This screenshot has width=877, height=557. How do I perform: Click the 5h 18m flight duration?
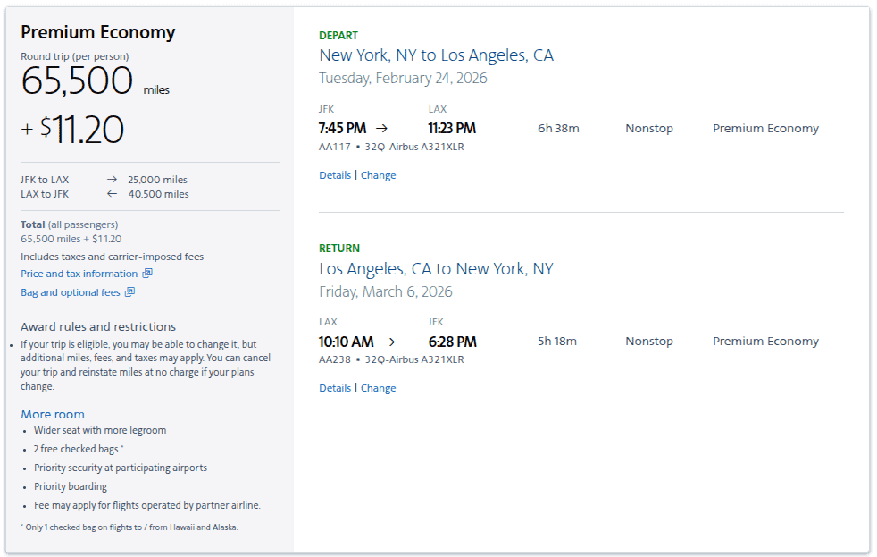click(x=557, y=341)
